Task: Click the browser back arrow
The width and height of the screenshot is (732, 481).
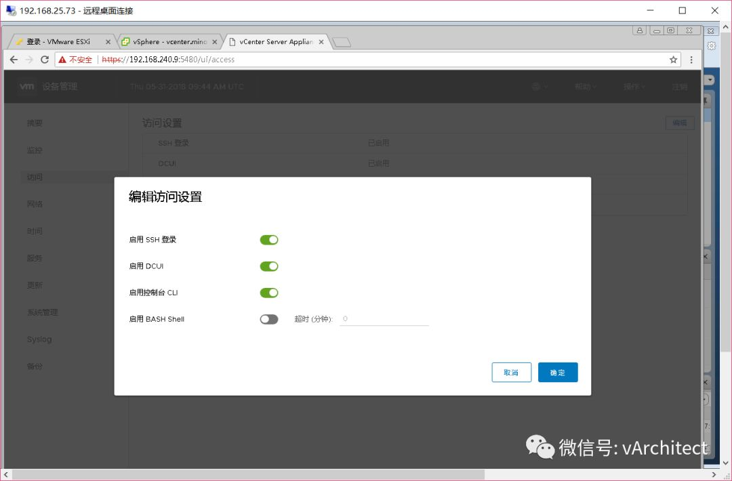Action: coord(14,60)
